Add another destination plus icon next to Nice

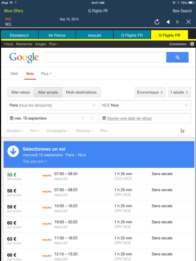186,105
